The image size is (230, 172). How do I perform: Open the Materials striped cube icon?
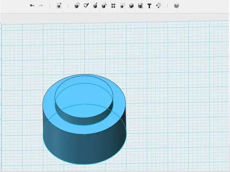pos(176,6)
